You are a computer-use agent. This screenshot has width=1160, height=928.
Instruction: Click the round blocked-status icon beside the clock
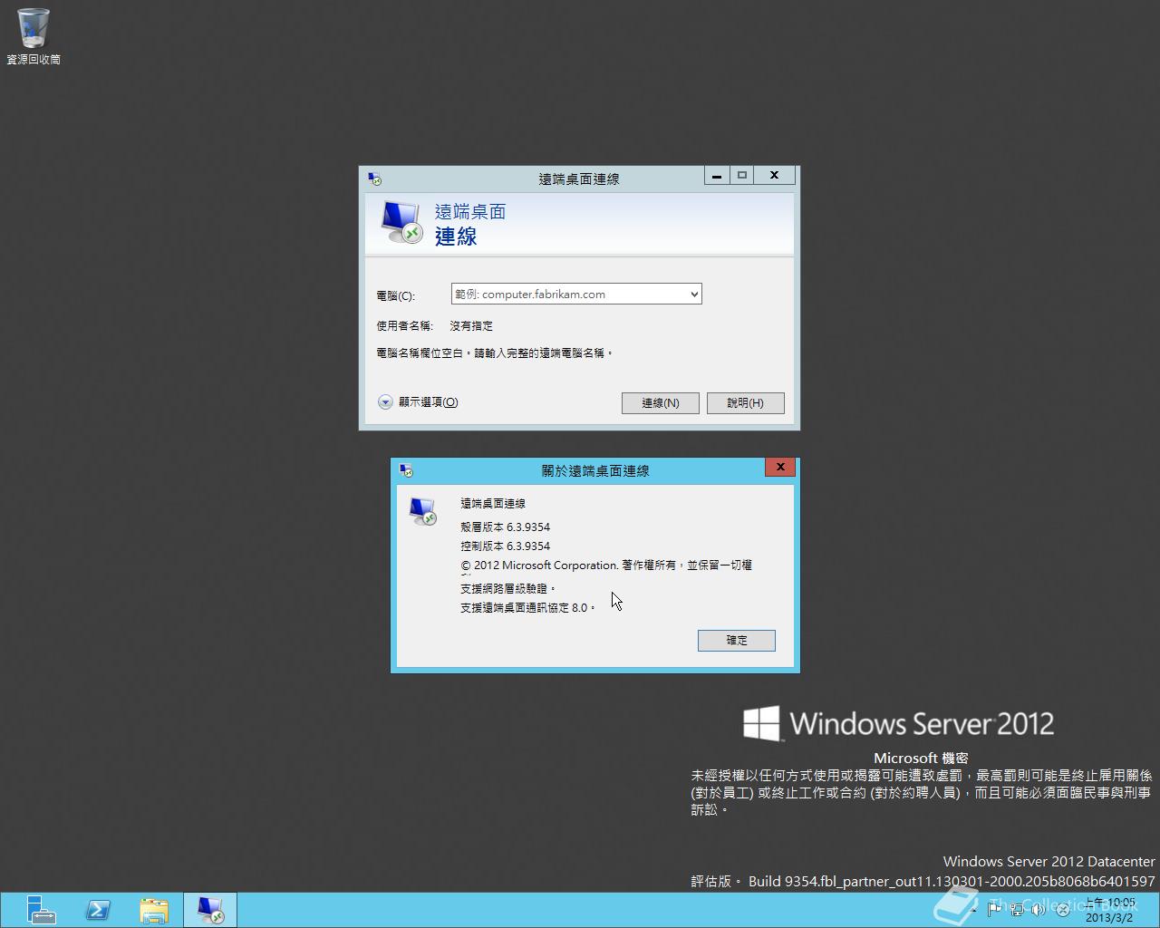coord(1062,910)
